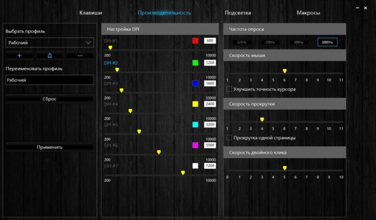
Task: Focus the rename profile text field
Action: 50,80
